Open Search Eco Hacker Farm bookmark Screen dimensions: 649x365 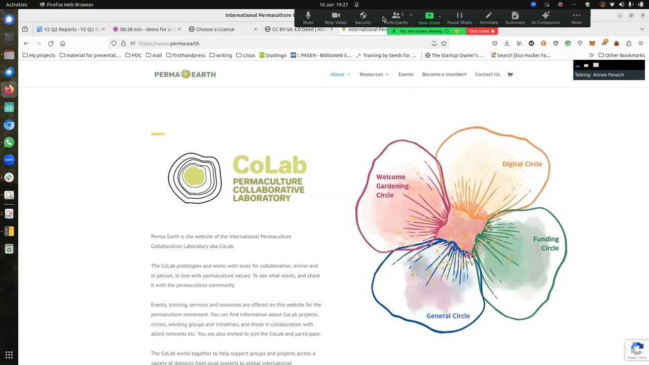point(520,55)
